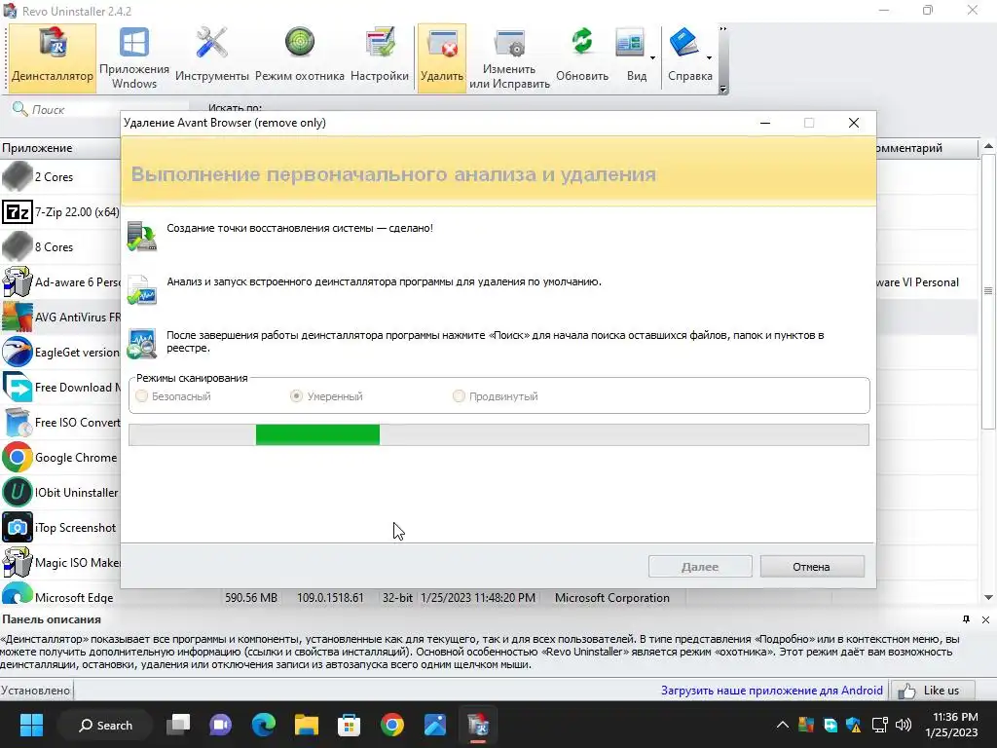
Task: Click the volume speaker tray icon
Action: [x=903, y=725]
